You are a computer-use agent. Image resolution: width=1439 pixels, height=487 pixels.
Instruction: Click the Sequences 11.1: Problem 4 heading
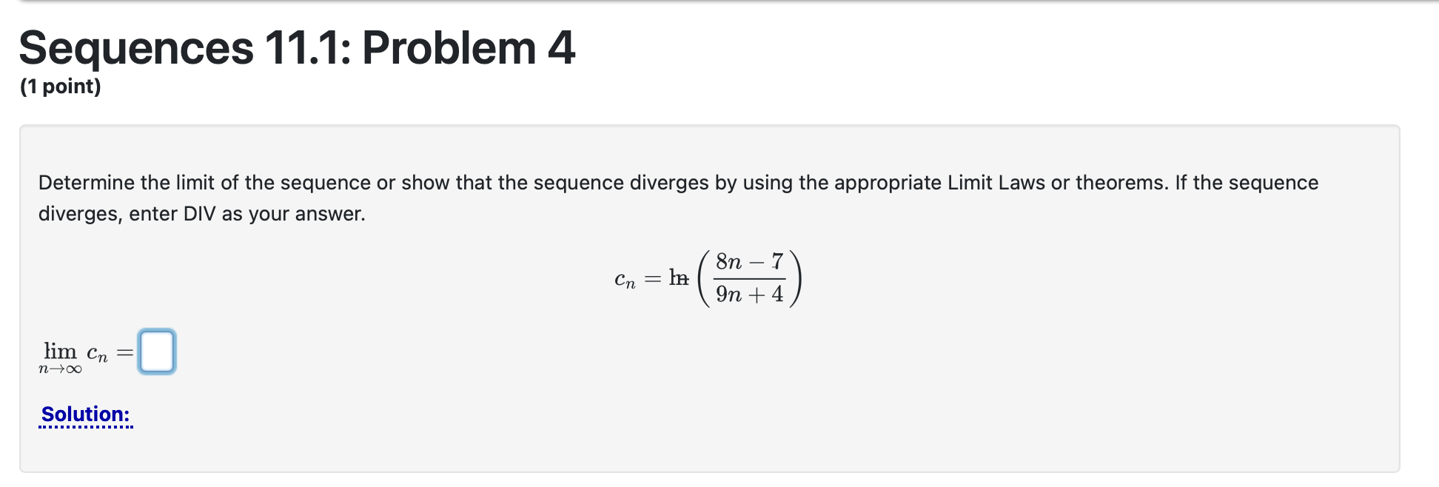pos(296,48)
